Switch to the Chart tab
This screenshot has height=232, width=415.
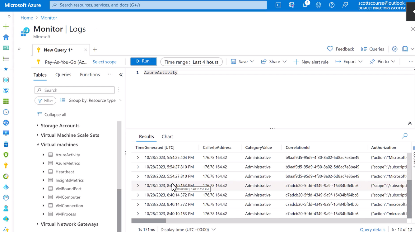167,137
